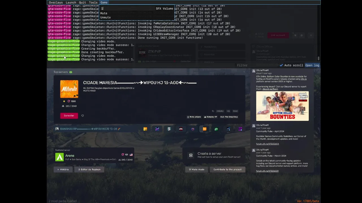The width and height of the screenshot is (362, 203).
Task: Click the brasil tag
Action: 235,111
